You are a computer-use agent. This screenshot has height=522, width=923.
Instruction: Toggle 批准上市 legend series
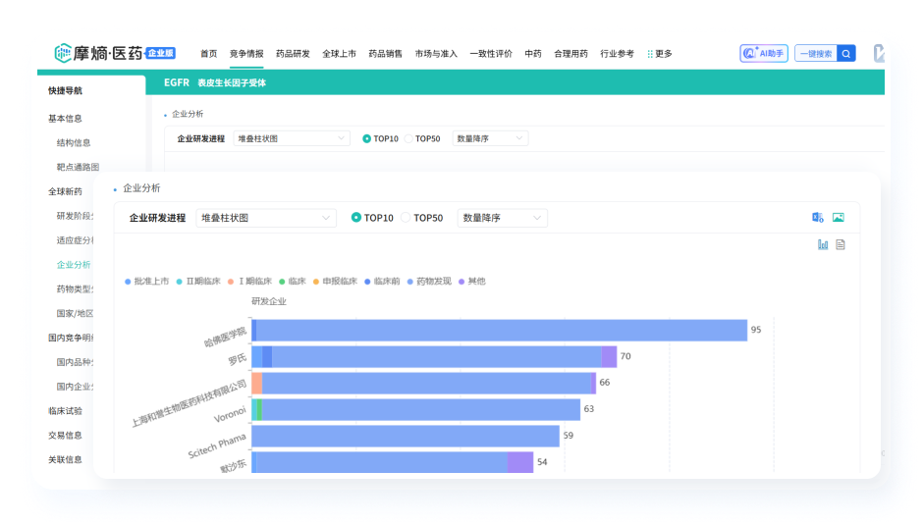146,282
